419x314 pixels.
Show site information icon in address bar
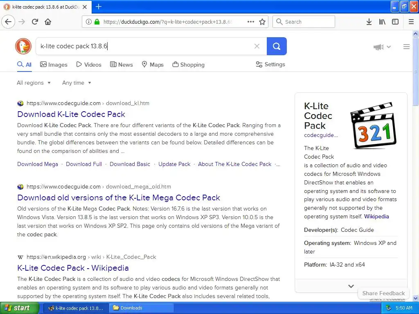[88, 22]
